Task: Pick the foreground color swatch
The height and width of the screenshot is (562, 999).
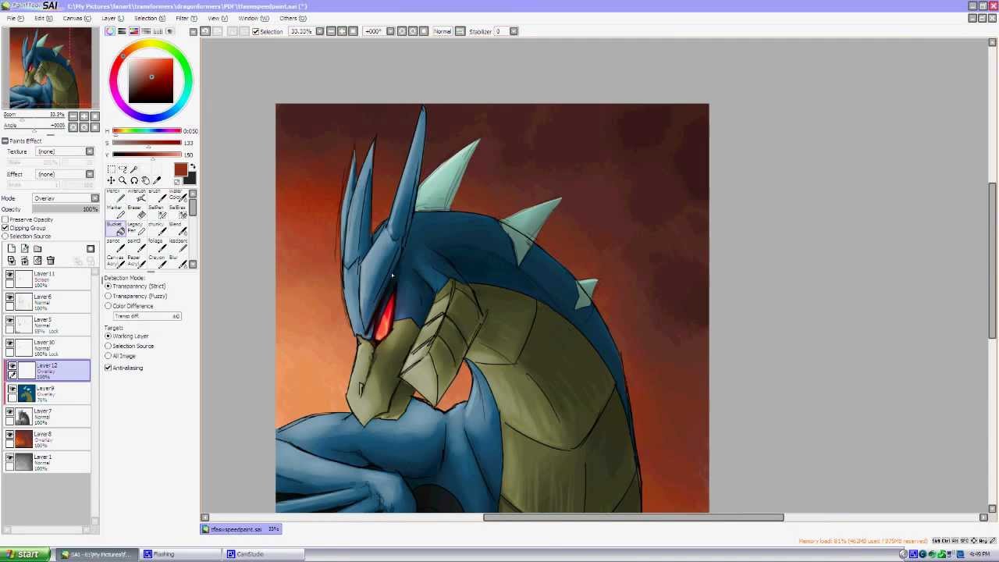Action: 181,171
